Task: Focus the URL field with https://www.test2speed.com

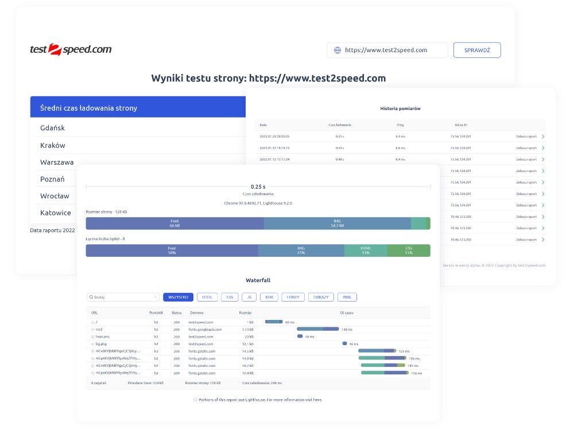Action: [x=387, y=50]
